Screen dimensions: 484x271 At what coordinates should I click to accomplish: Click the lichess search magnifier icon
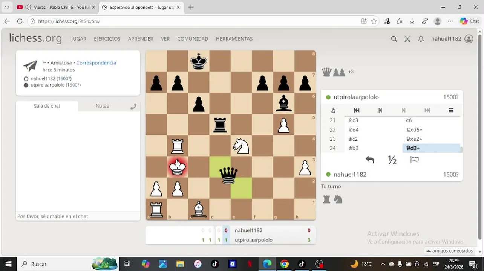[394, 39]
